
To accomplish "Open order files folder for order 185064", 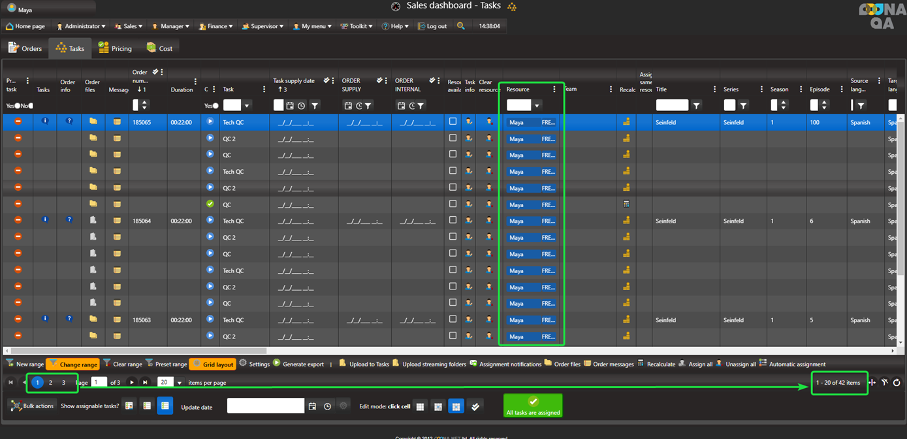I will 93,221.
